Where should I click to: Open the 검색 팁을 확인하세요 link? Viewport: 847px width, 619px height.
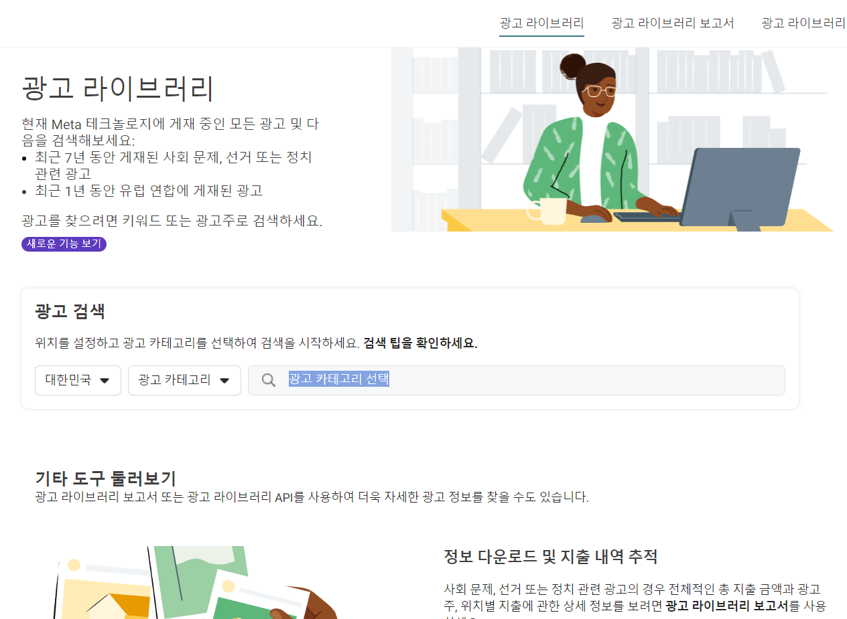click(420, 343)
